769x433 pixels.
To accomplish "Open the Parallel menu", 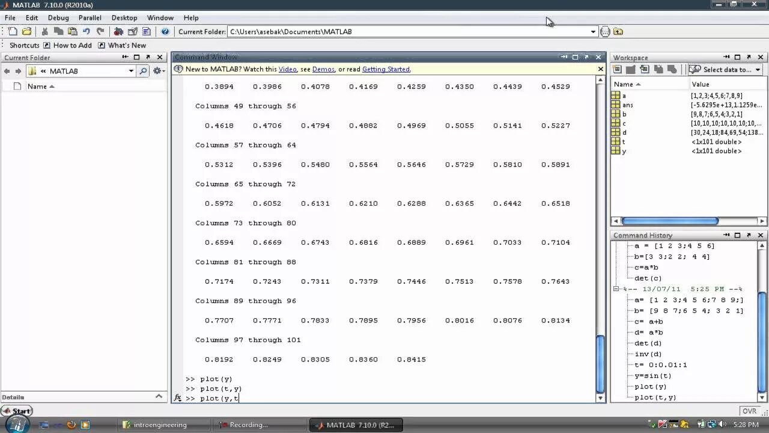I will (x=90, y=17).
